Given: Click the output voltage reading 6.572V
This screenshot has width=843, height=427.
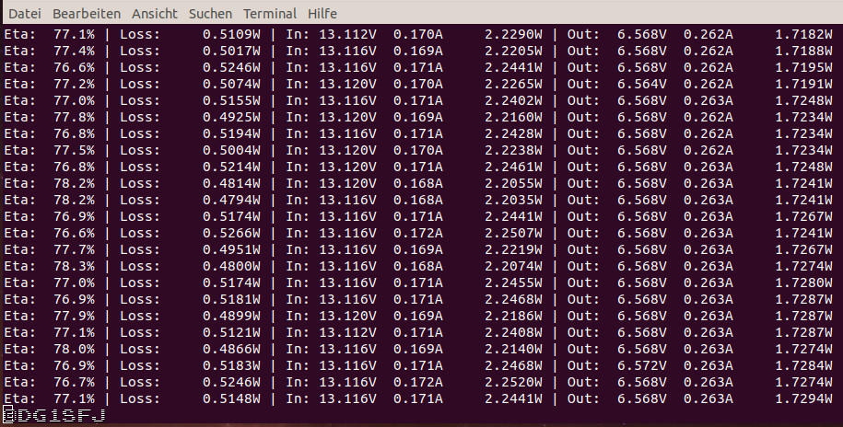Looking at the screenshot, I should (x=641, y=365).
